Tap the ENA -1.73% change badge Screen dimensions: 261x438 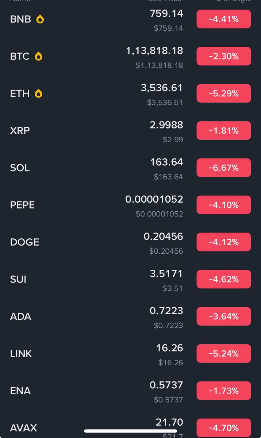[x=224, y=391]
